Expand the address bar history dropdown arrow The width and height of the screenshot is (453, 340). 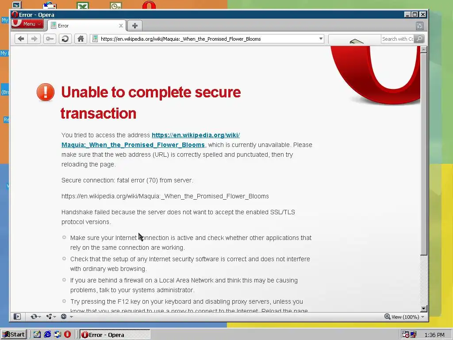coord(321,39)
